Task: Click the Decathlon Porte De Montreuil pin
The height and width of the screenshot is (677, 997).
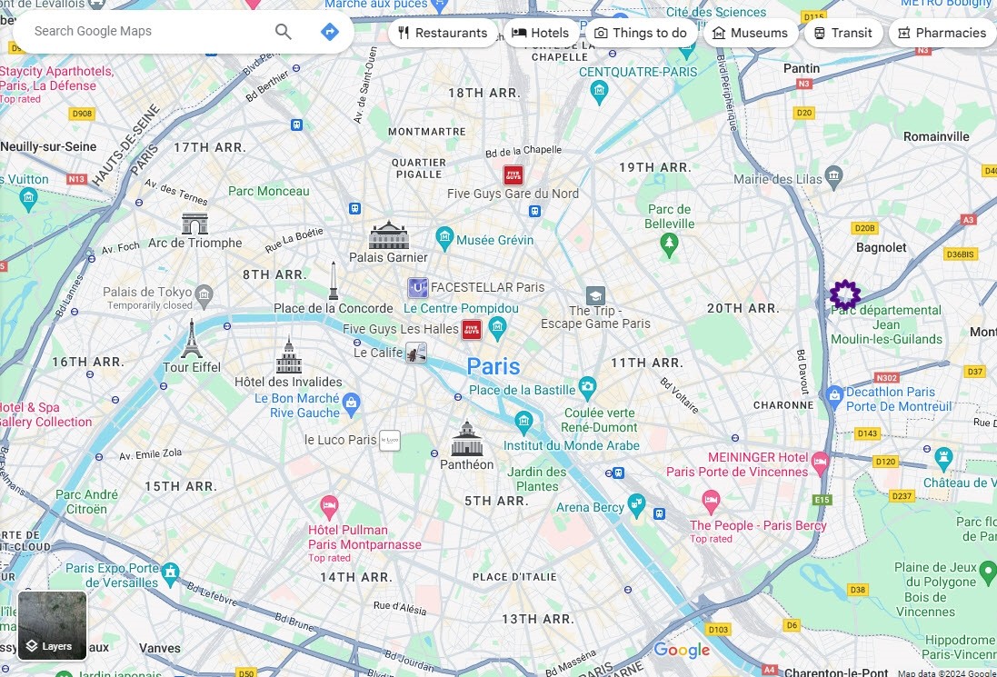Action: 834,396
